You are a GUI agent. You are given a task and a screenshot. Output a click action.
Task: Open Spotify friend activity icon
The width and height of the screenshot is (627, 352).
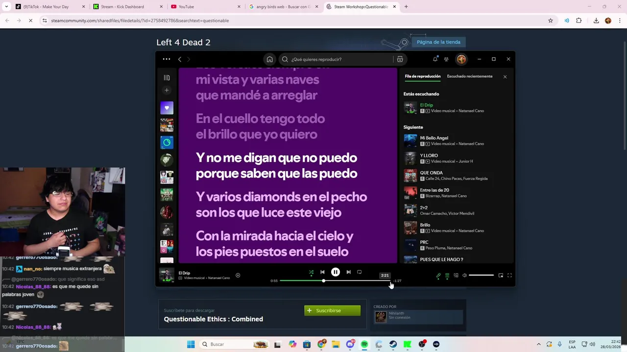(446, 59)
